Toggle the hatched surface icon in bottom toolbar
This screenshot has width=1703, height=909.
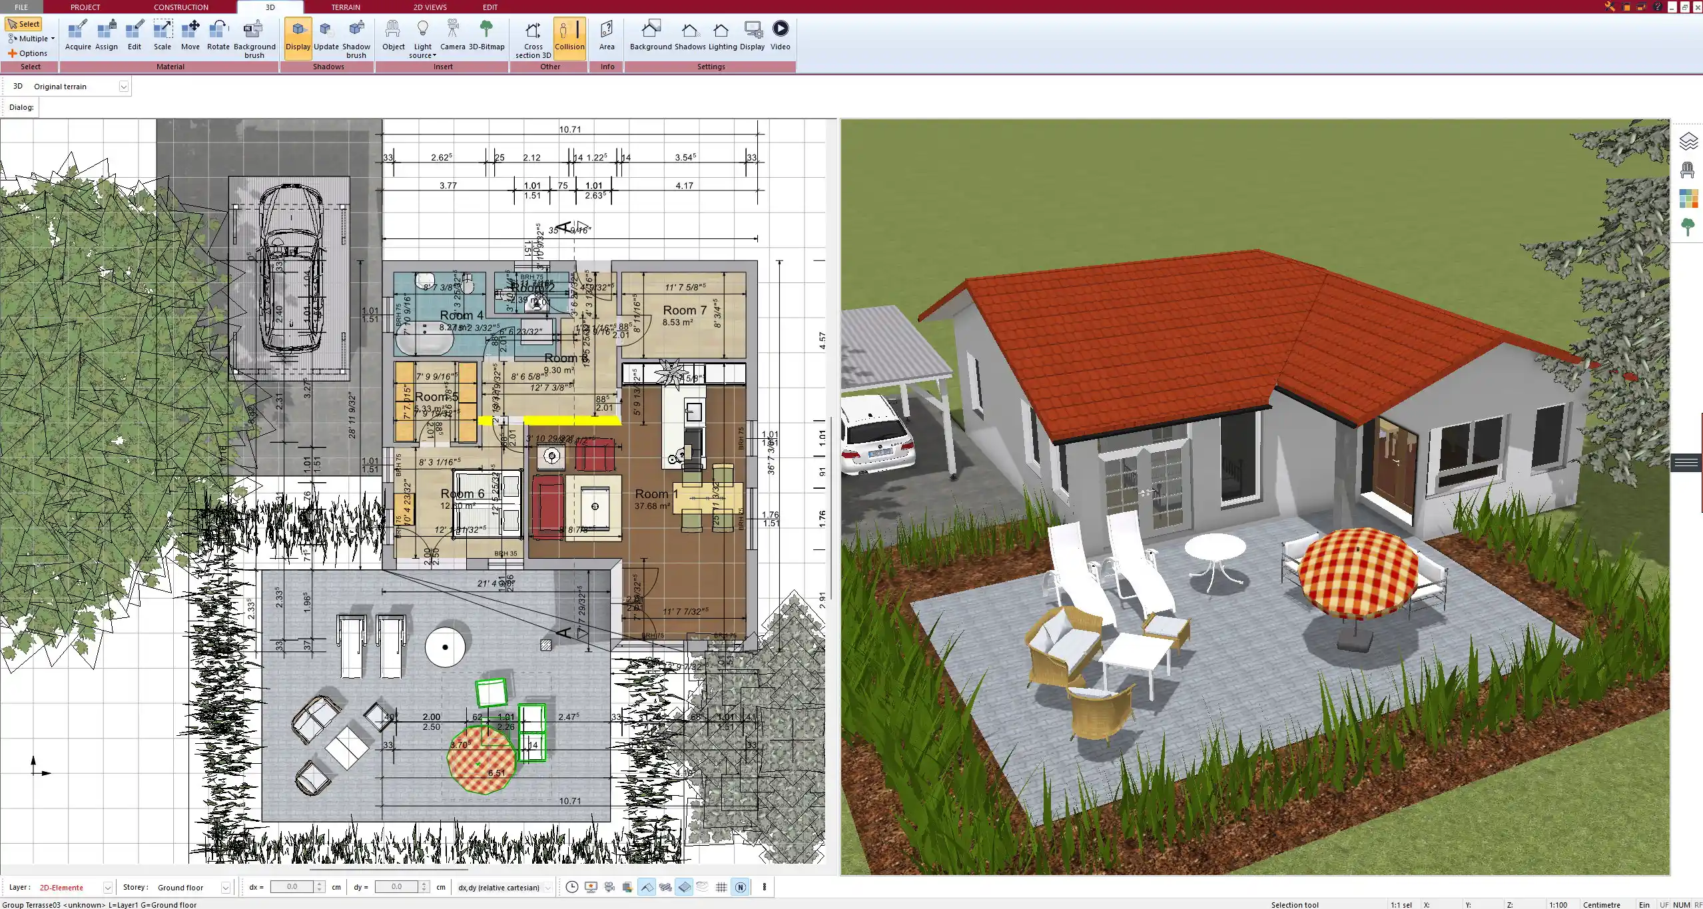pos(665,887)
